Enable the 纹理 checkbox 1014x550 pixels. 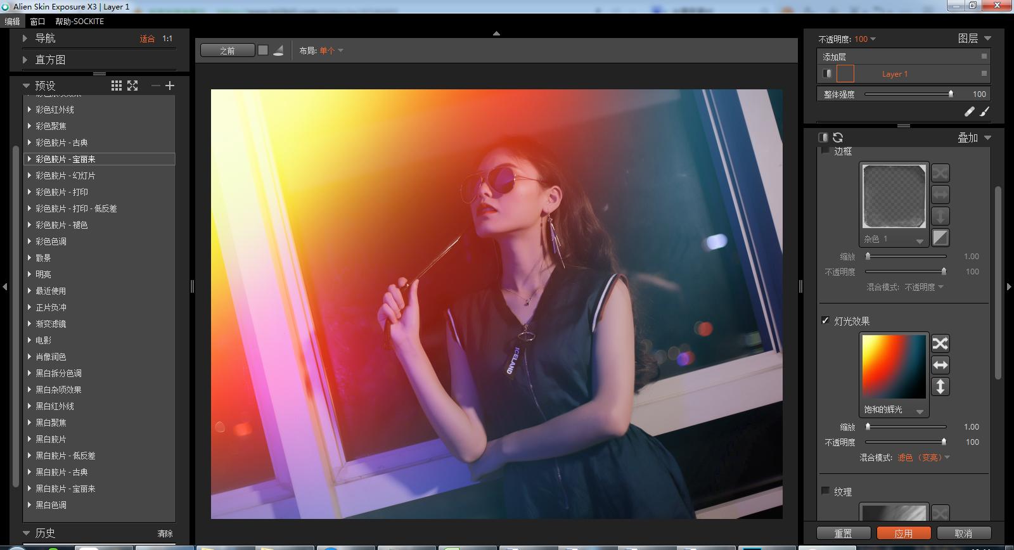(x=825, y=491)
